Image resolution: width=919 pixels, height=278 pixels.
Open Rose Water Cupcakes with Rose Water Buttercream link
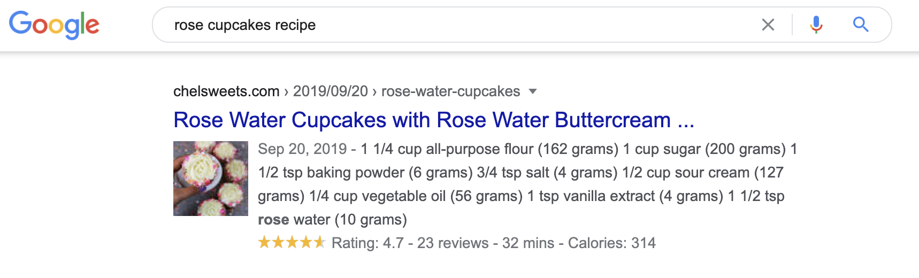click(434, 120)
